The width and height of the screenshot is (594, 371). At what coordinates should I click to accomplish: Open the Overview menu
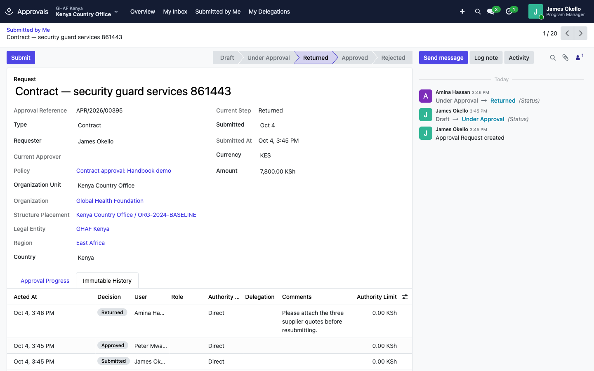pyautogui.click(x=143, y=12)
